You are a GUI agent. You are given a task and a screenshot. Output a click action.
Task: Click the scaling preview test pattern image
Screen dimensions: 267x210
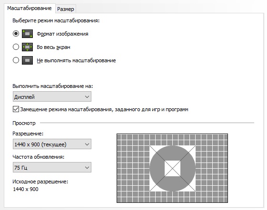click(172, 168)
